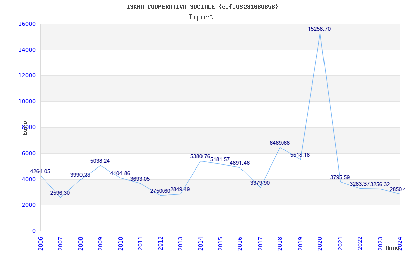
Task: Click the 2010 x-axis year label
Action: [120, 244]
